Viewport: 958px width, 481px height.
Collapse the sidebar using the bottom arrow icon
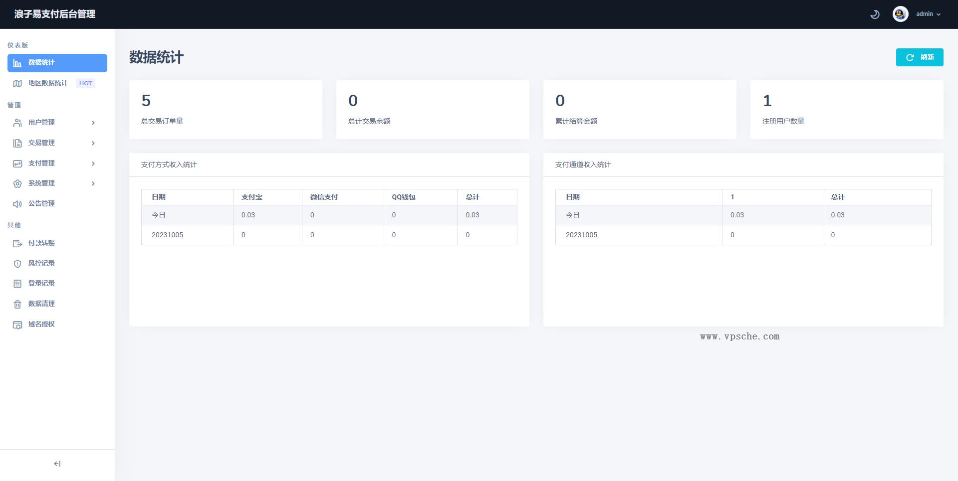coord(57,464)
